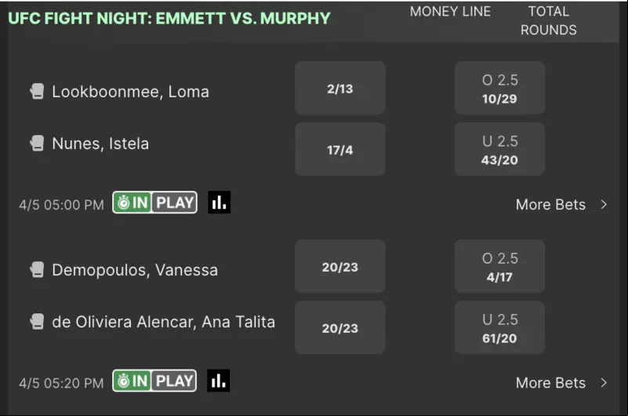
Task: Select Demopoulos money line 20/23 odds
Action: click(x=340, y=267)
